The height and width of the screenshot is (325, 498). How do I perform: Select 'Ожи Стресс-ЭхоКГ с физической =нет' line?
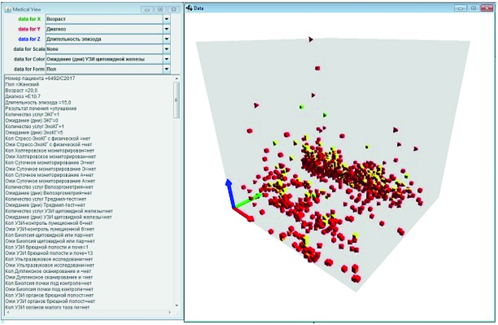point(49,145)
